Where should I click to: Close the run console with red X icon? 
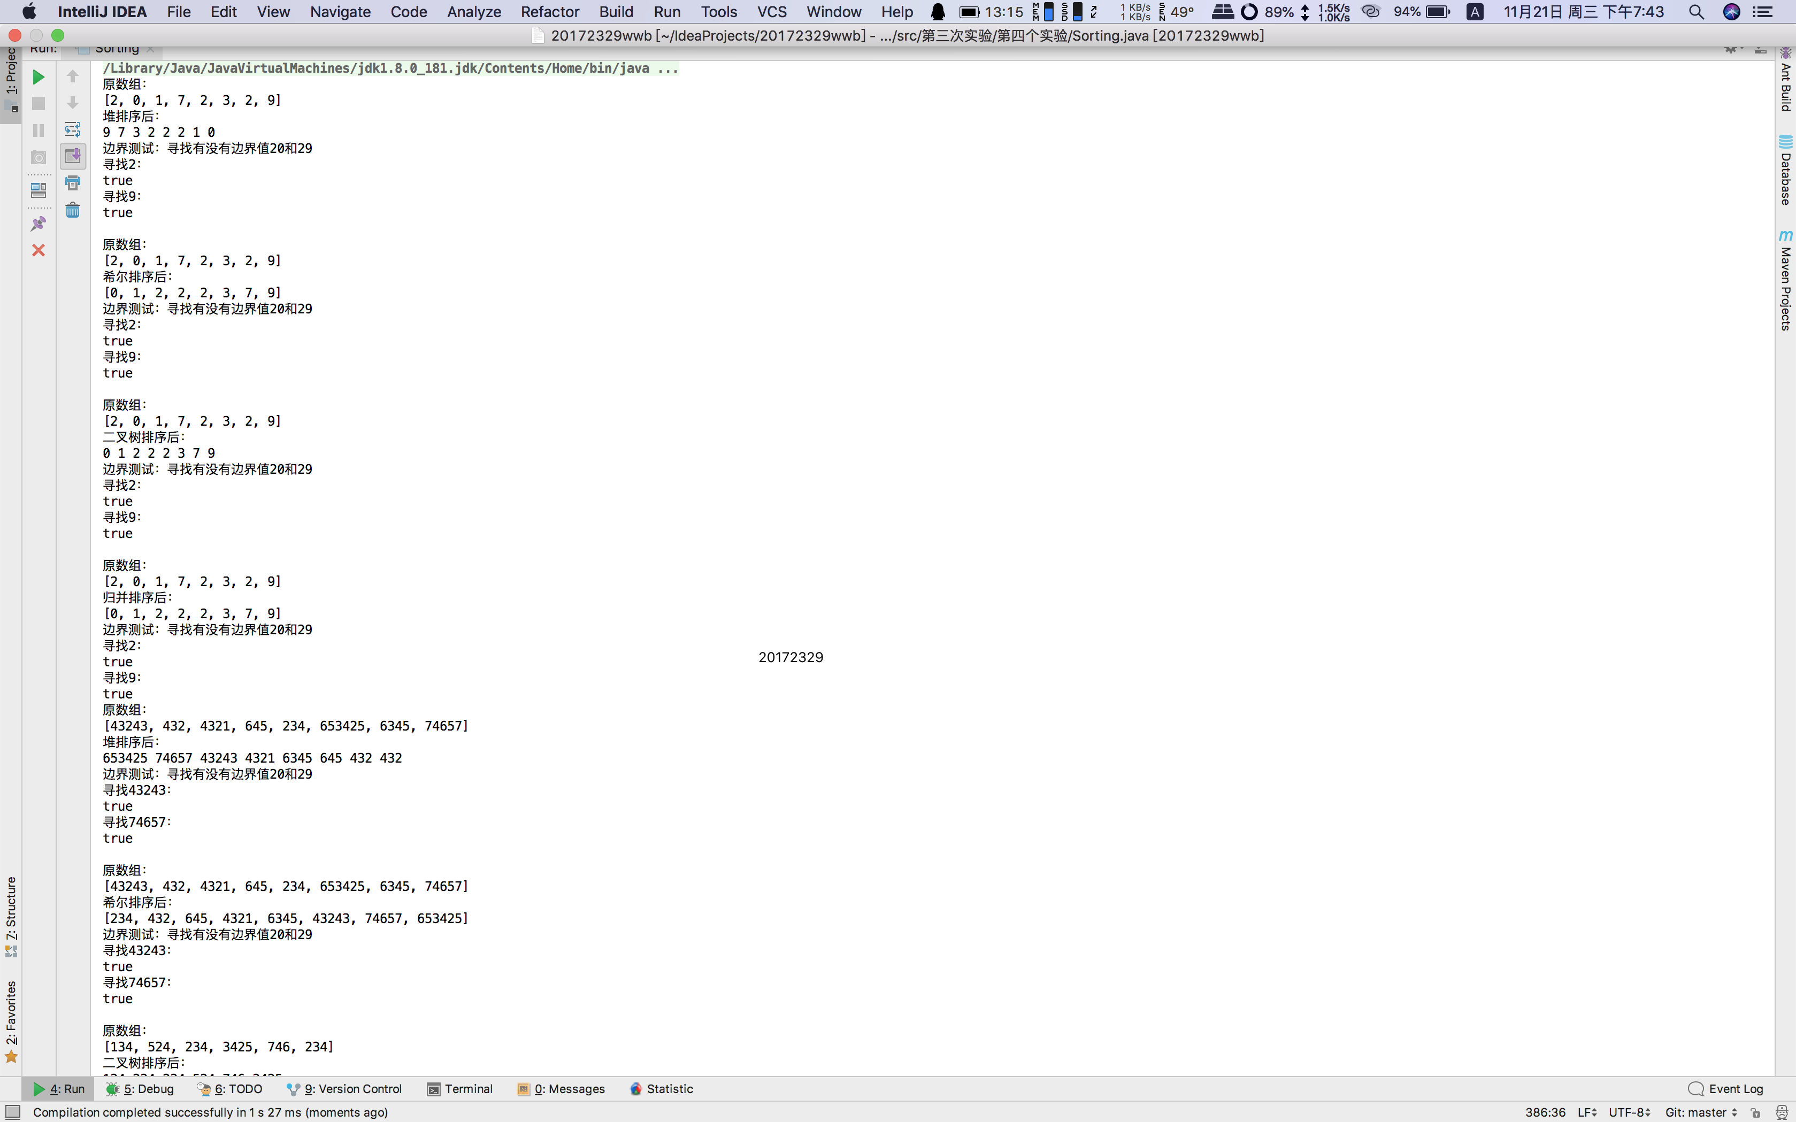pyautogui.click(x=39, y=250)
